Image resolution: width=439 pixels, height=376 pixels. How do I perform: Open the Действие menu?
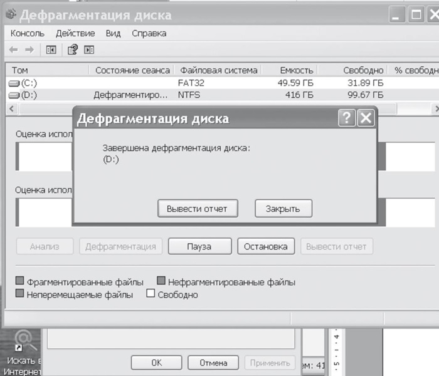coord(75,33)
